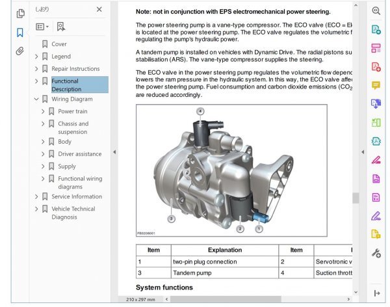The image size is (390, 307).
Task: Expand the Supply bookmark
Action: pos(43,167)
